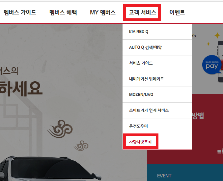Click the car banner image
Screen dimensions: 223x181
pos(50,169)
